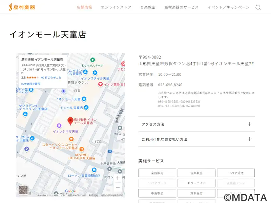Click the 中古取扱 service button

coord(157,193)
